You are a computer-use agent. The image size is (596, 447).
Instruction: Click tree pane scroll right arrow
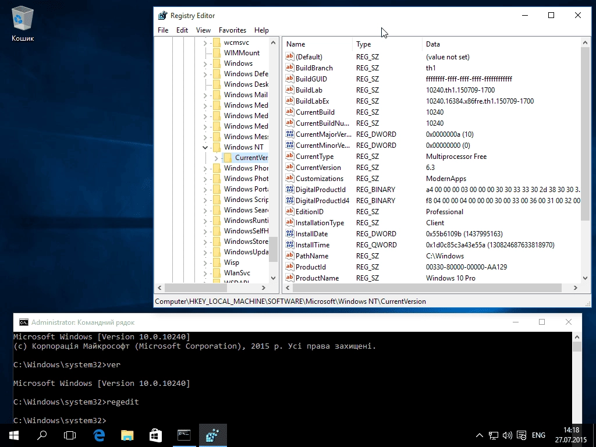click(x=263, y=288)
